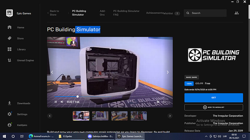The height and width of the screenshot is (140, 250).
Task: Pause the trailer video
Action: click(55, 102)
